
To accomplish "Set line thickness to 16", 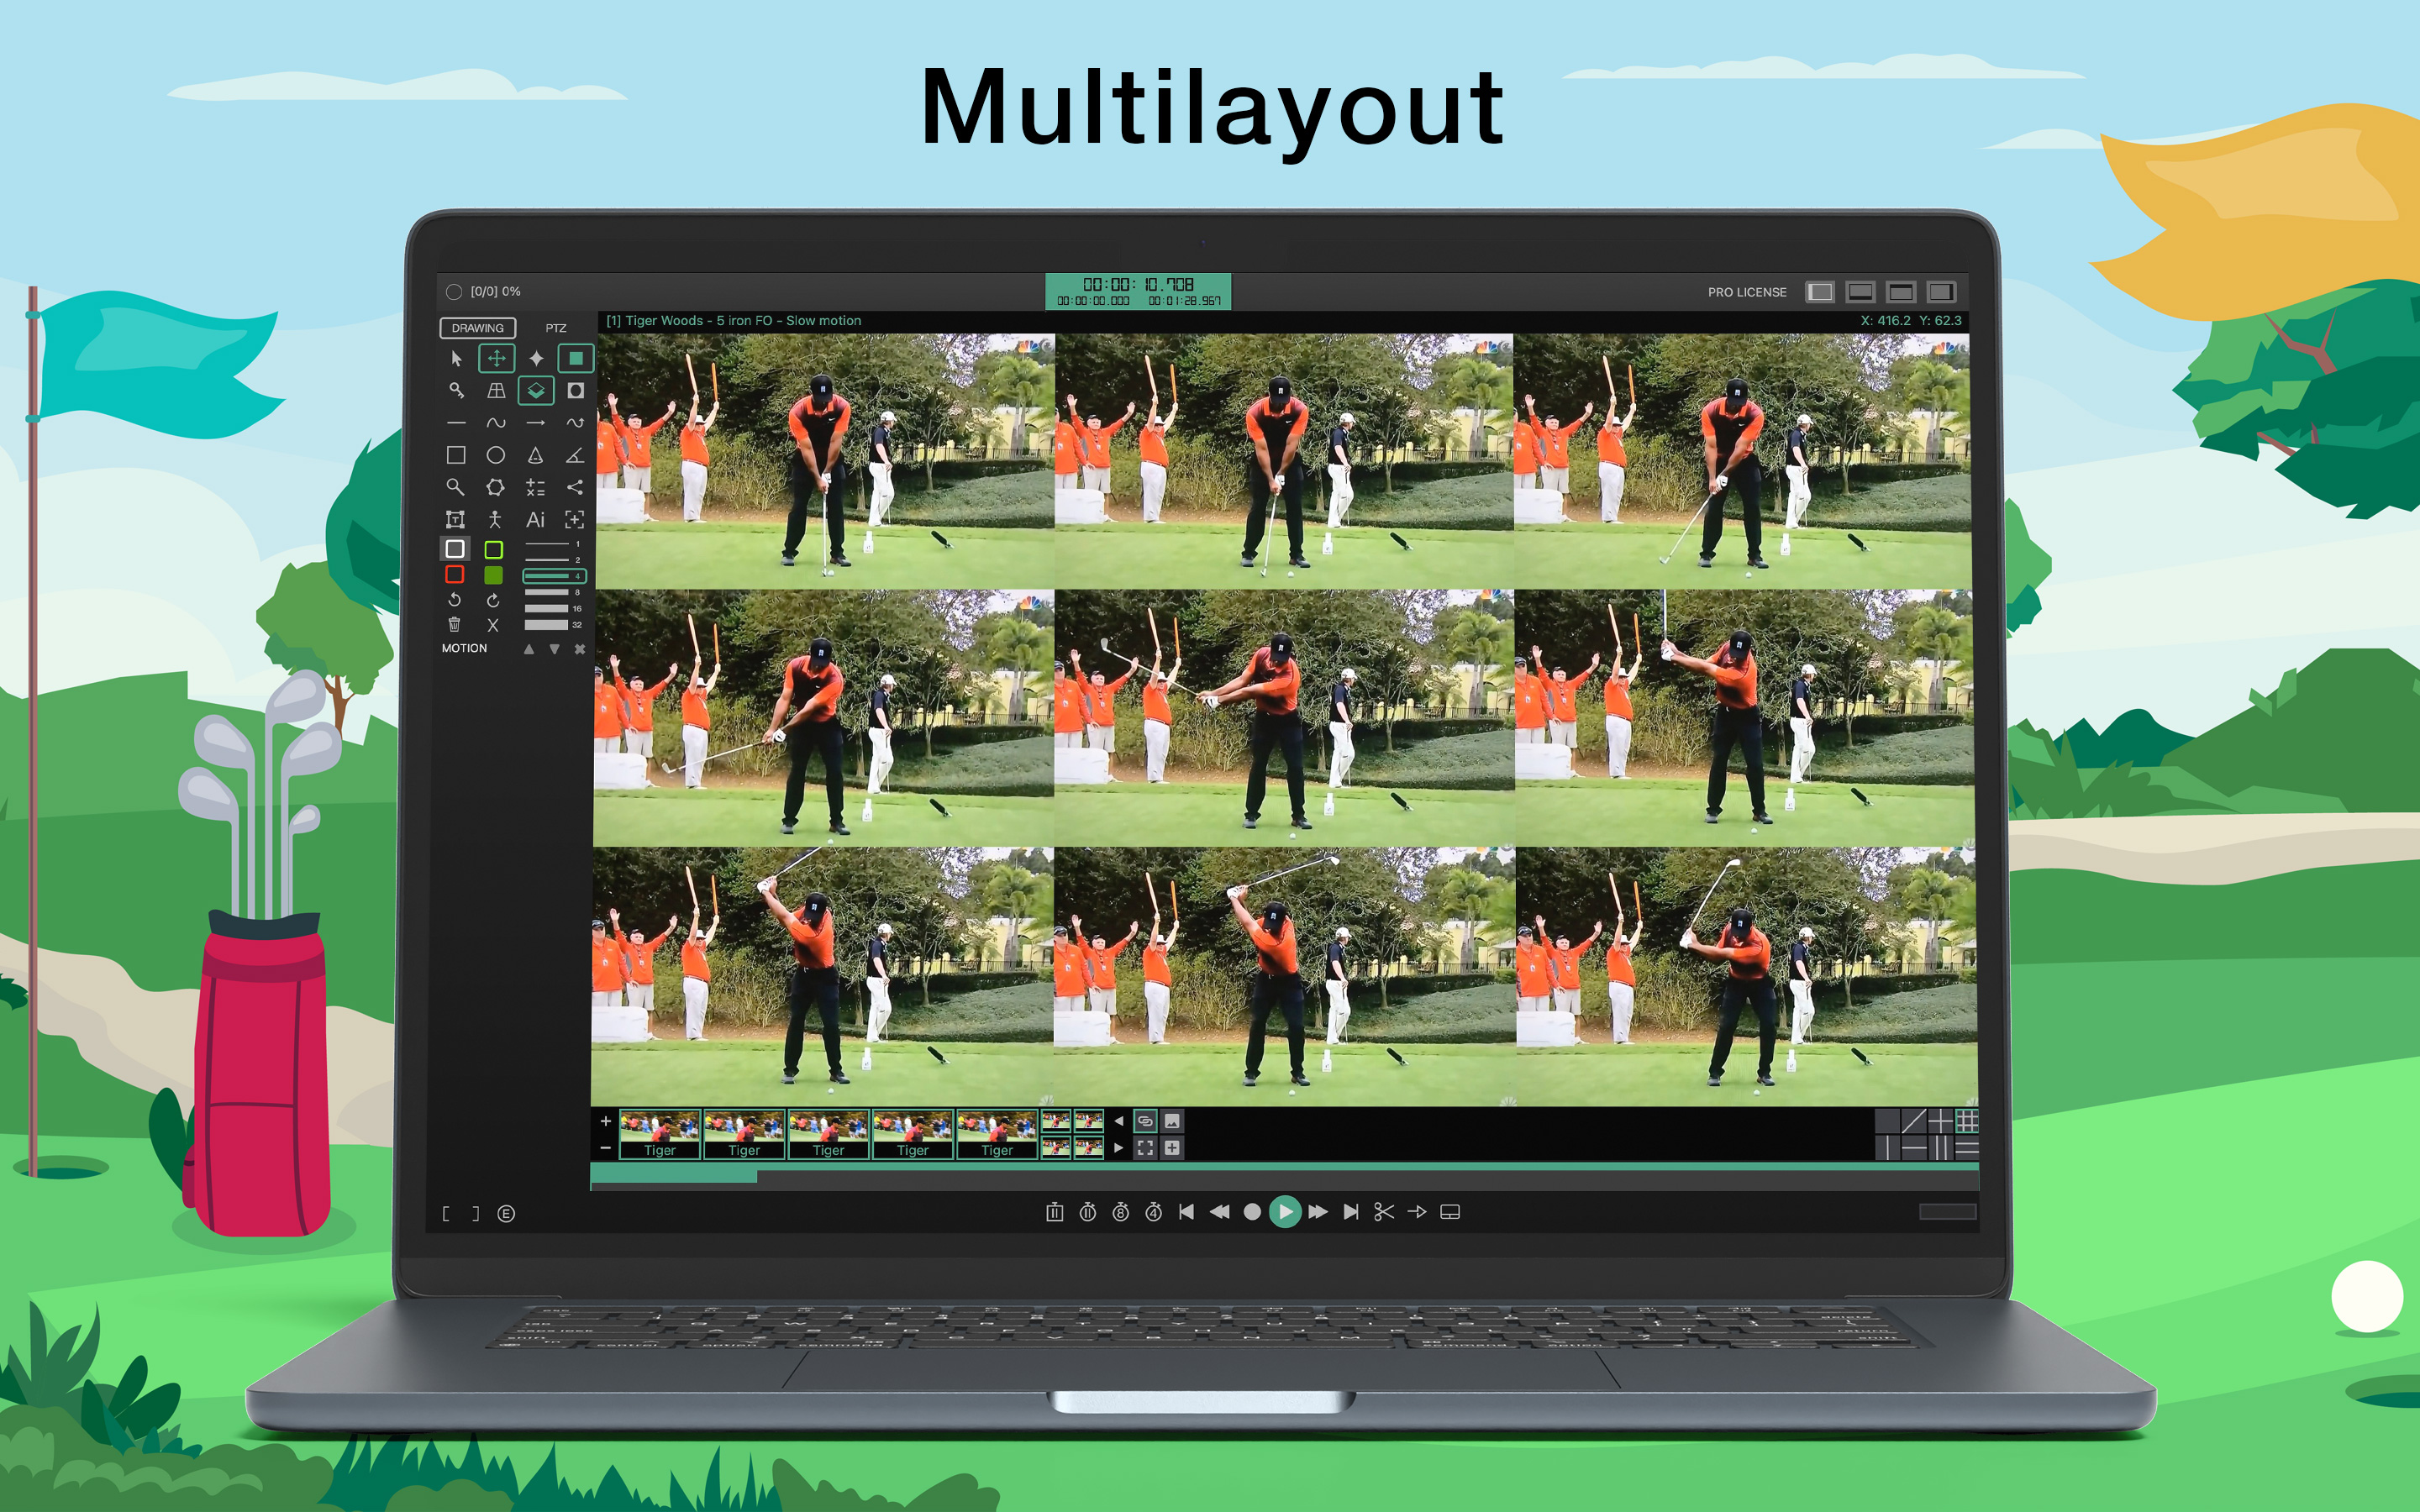I will tap(552, 608).
